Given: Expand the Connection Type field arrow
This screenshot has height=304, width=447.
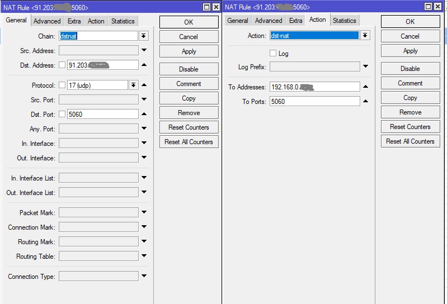Looking at the screenshot, I should pyautogui.click(x=144, y=276).
